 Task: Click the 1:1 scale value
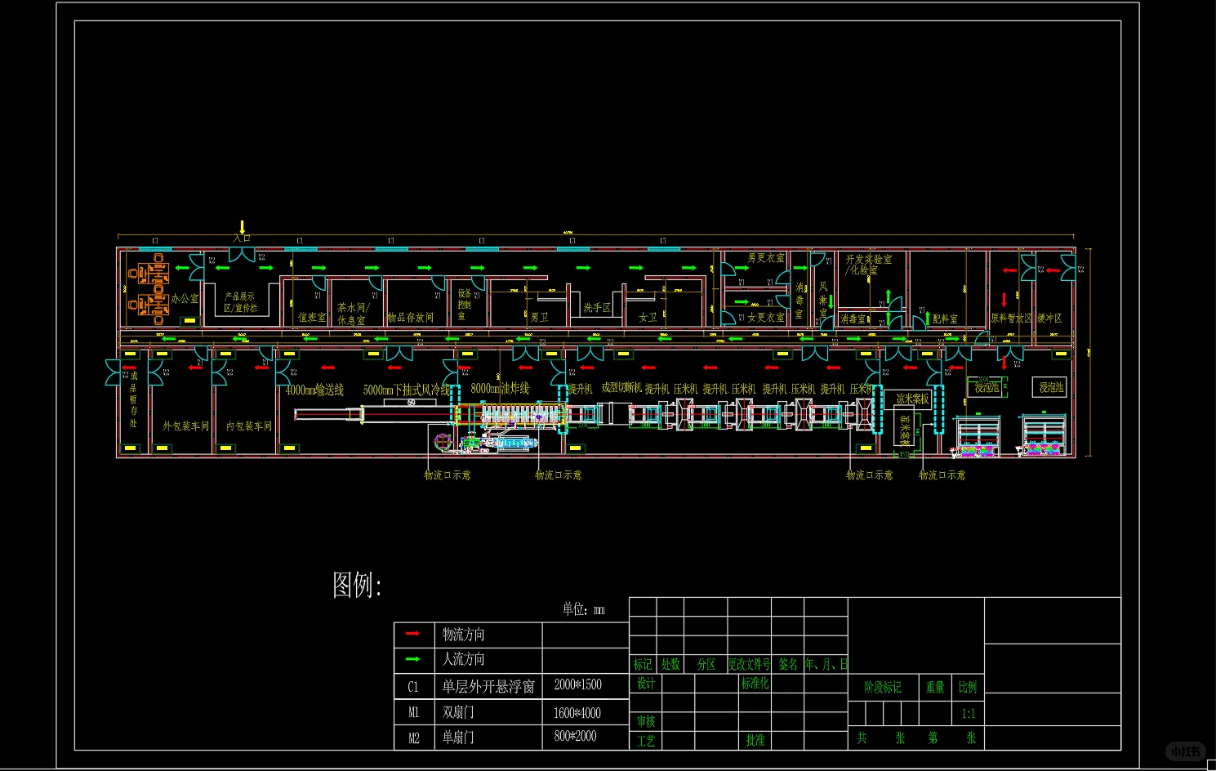point(969,714)
